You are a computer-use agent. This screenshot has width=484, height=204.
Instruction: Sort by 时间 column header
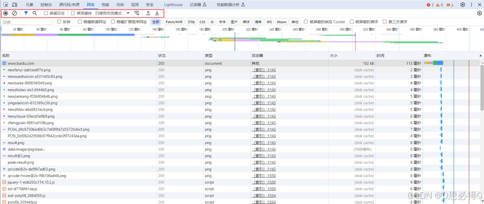[x=398, y=55]
